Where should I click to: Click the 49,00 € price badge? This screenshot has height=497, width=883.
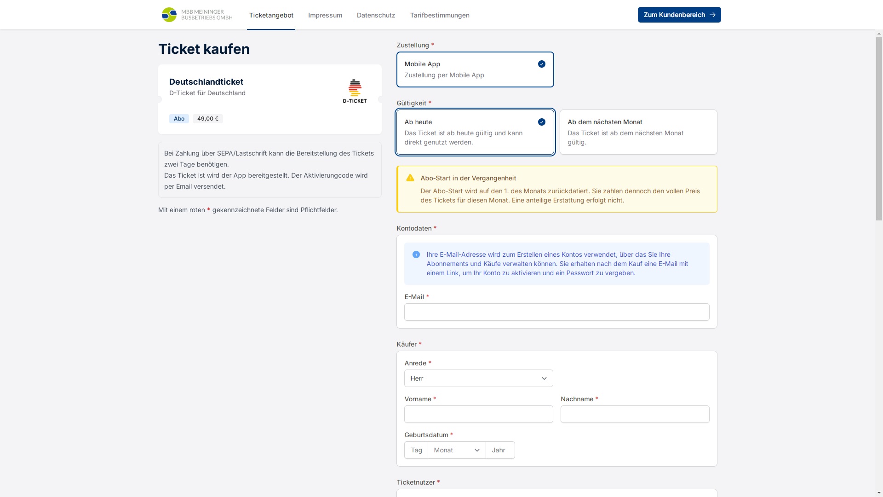208,119
